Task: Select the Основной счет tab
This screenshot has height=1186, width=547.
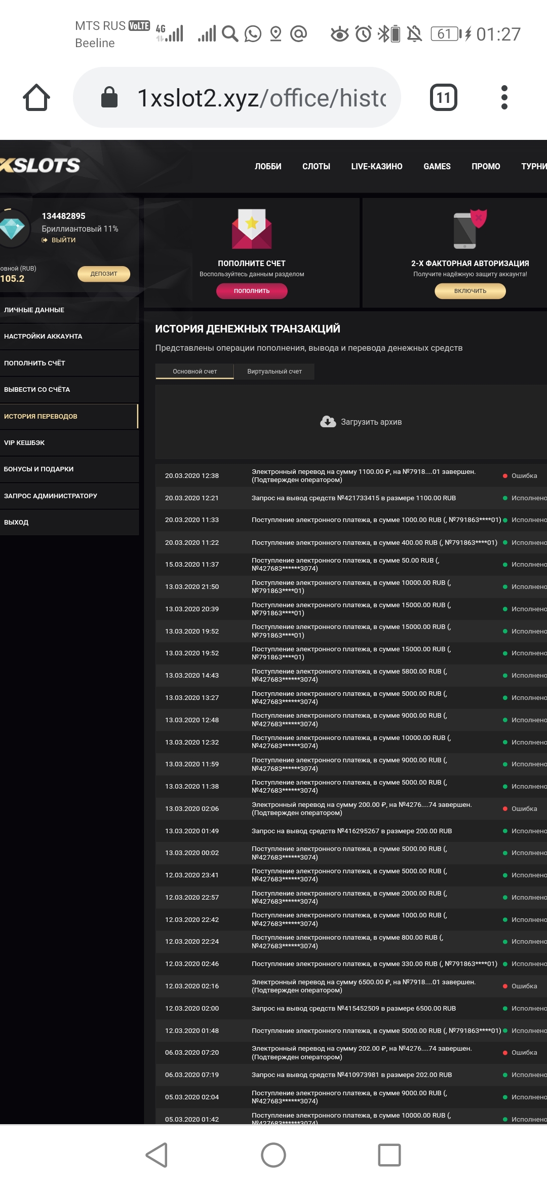Action: click(194, 372)
